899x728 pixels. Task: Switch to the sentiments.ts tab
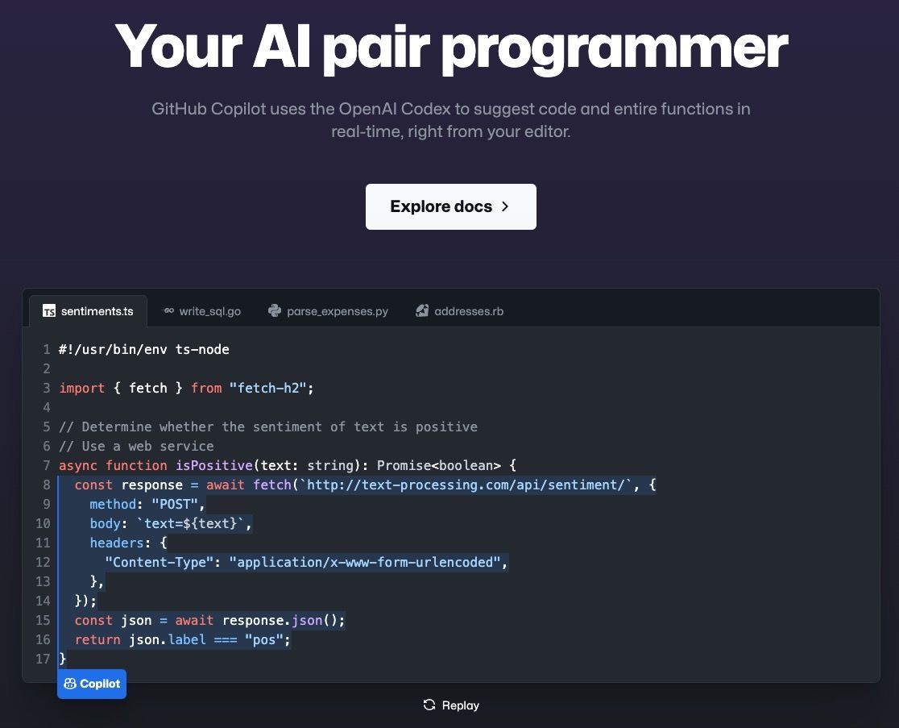coord(88,311)
